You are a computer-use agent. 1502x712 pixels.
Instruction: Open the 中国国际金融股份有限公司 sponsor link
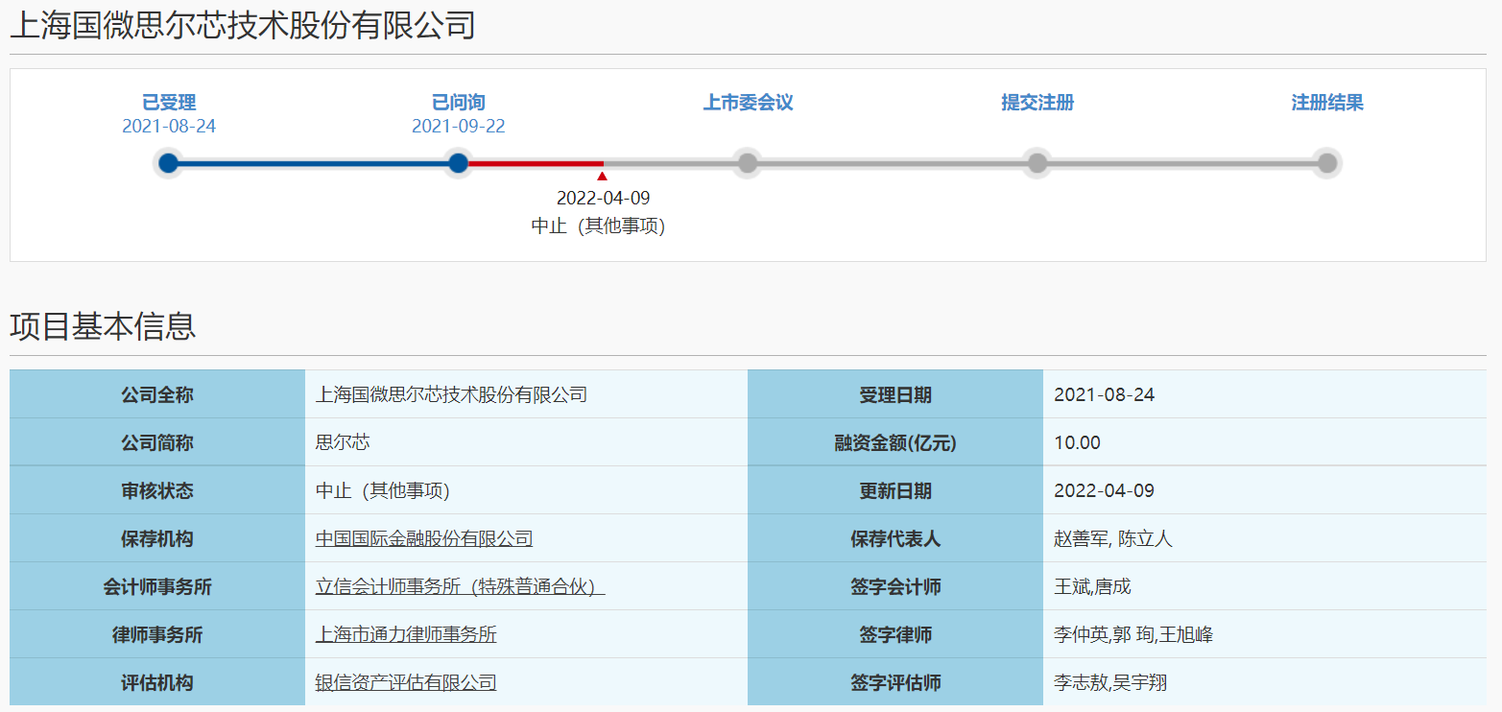point(424,538)
